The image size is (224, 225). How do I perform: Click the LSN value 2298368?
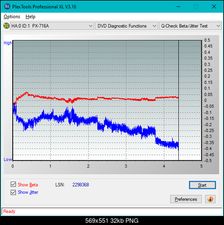click(81, 185)
